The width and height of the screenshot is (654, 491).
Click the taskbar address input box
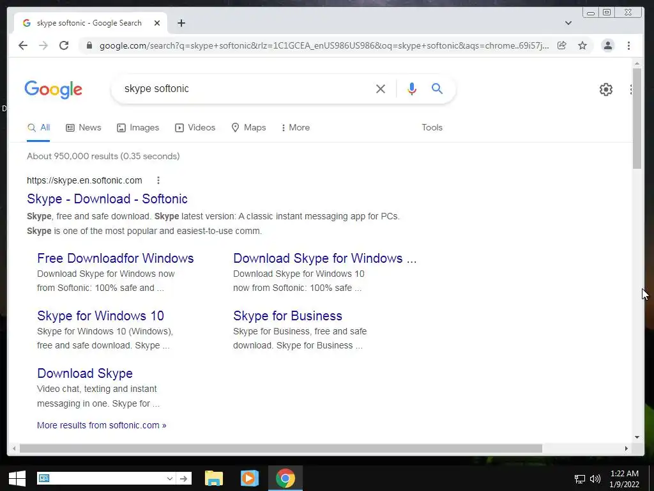[107, 478]
